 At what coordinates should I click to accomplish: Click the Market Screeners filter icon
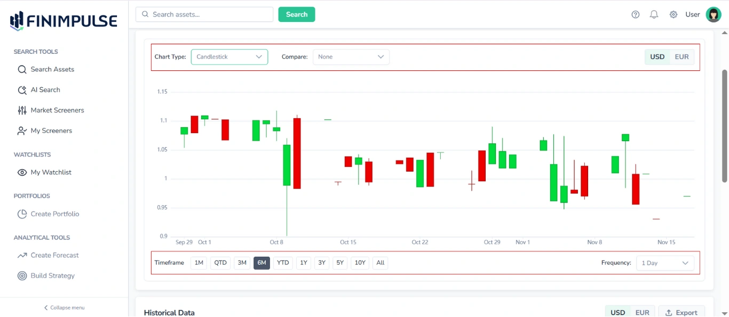point(22,110)
